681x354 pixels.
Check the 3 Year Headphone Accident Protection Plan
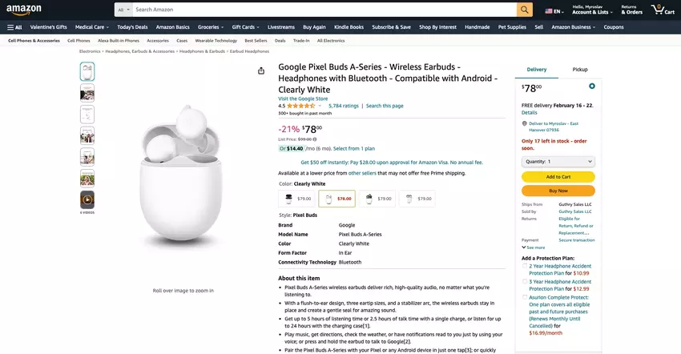click(x=525, y=282)
